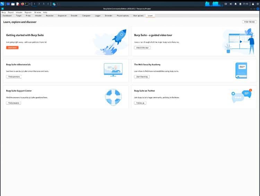Image resolution: width=260 pixels, height=196 pixels.
Task: Click the orange Start here button
Action: [12, 48]
